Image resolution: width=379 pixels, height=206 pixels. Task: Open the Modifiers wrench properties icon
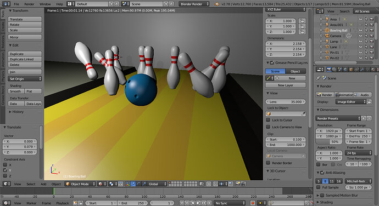click(362, 70)
